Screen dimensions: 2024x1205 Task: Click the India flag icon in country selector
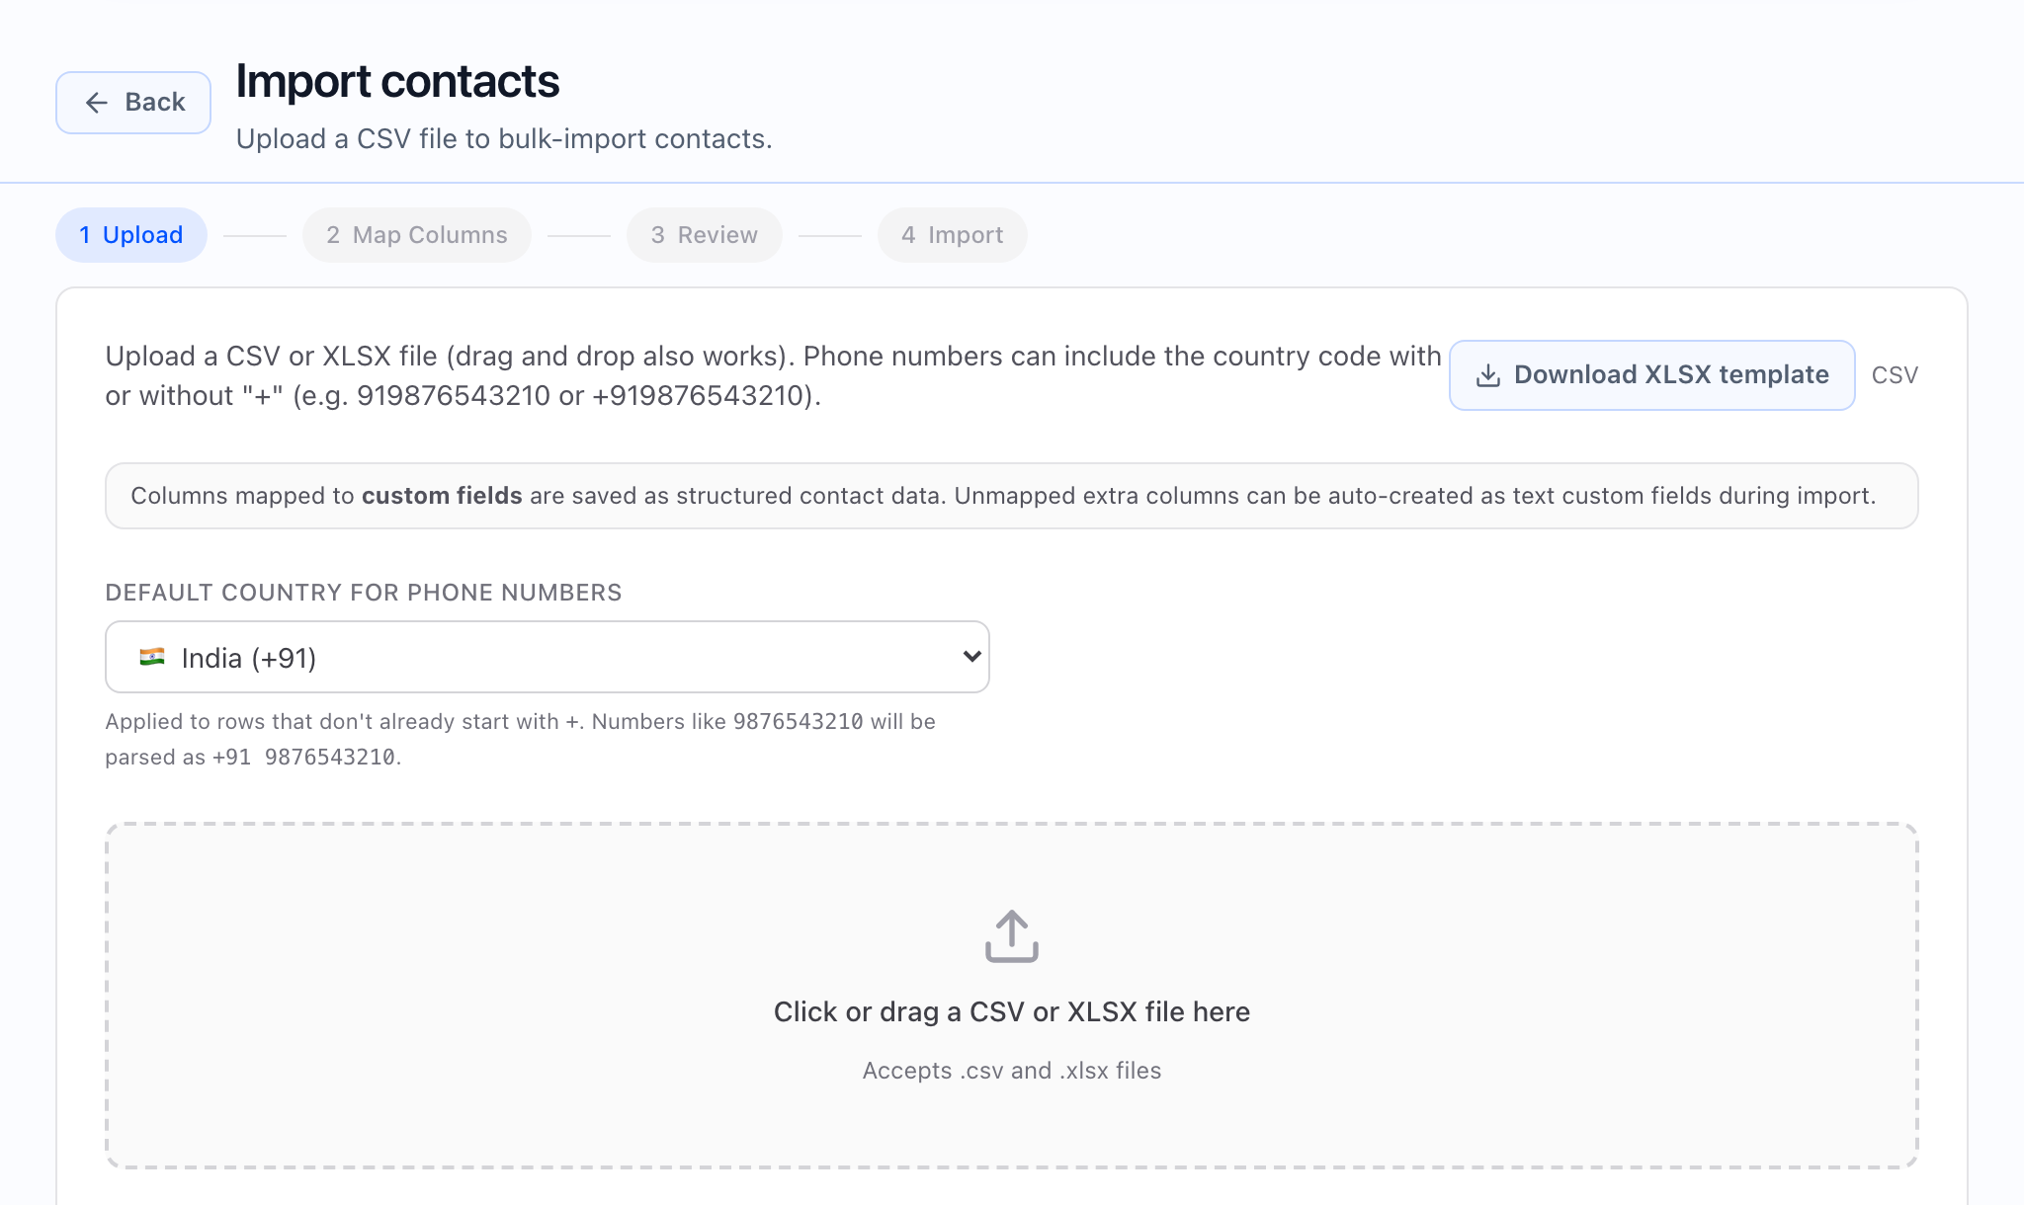[x=152, y=658]
